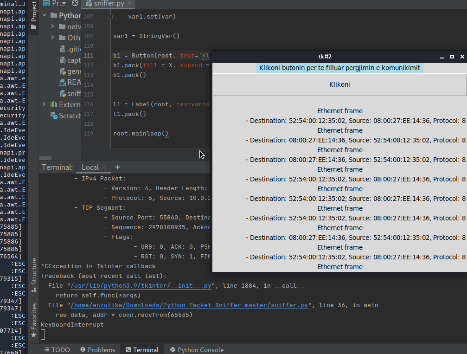Select the gene Python file in tree
This screenshot has height=354, width=467.
(x=70, y=71)
